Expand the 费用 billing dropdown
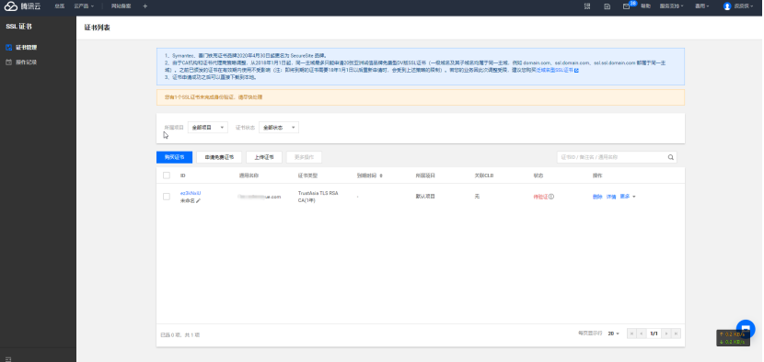 pos(702,6)
